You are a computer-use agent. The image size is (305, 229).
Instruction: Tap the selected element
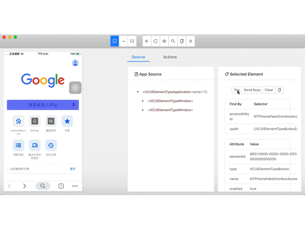point(237,90)
